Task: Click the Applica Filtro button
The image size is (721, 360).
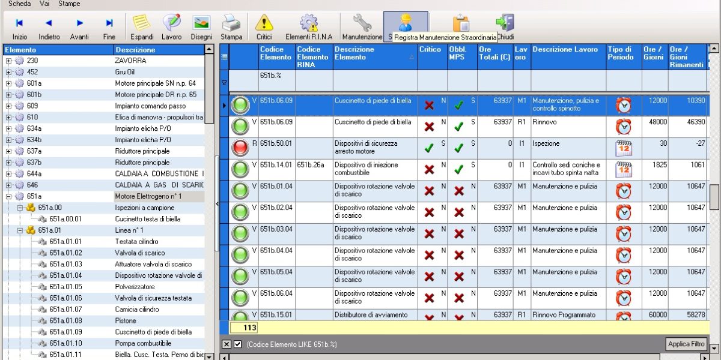Action: 686,344
